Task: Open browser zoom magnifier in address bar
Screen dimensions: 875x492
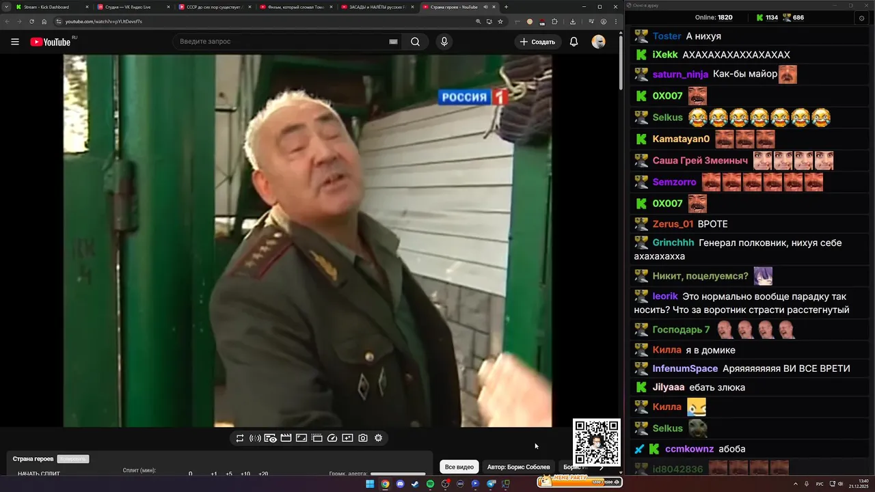Action: pos(479,21)
